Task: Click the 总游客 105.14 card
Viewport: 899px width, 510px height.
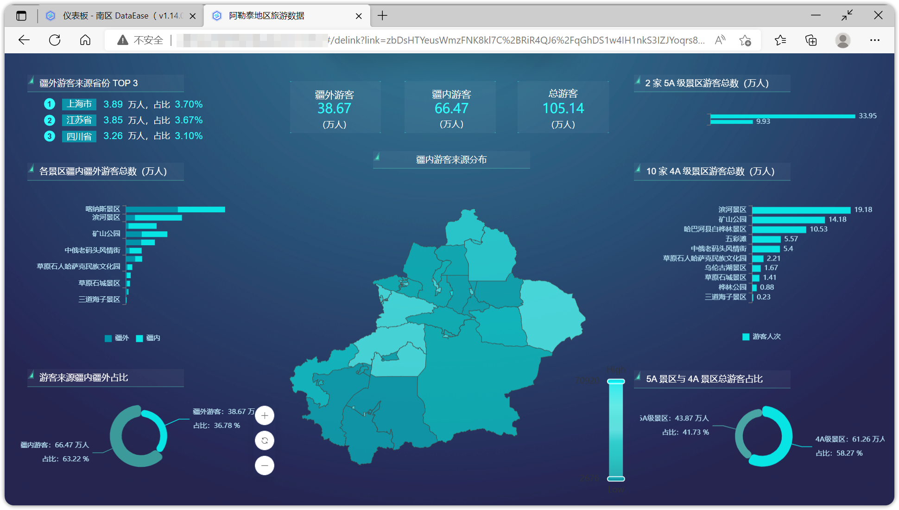Action: (x=563, y=108)
